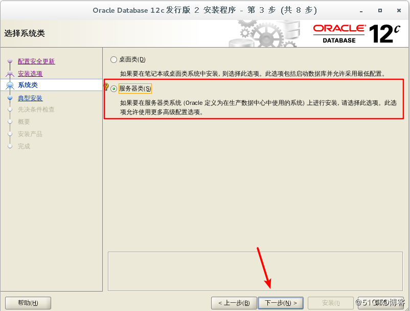Jump to the 安装选项 step link
This screenshot has width=410, height=311.
(x=30, y=74)
